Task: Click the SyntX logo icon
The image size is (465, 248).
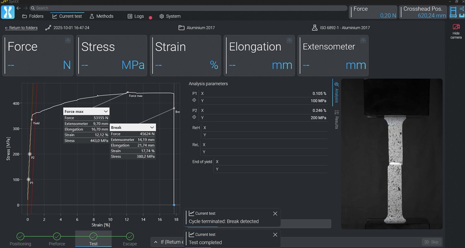Action: 8,12
